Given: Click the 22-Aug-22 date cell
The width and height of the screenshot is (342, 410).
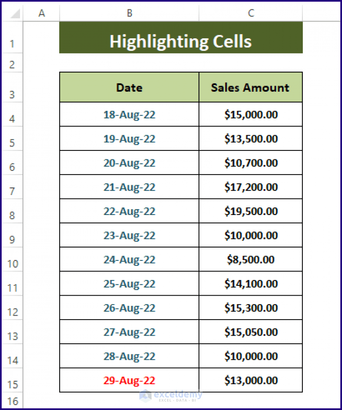Looking at the screenshot, I should (129, 211).
